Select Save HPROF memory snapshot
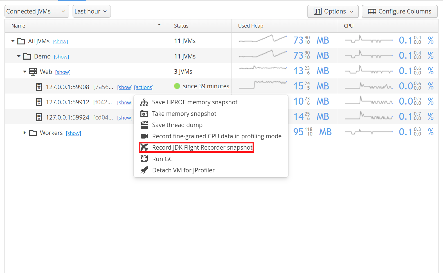The image size is (443, 277). pyautogui.click(x=211, y=102)
